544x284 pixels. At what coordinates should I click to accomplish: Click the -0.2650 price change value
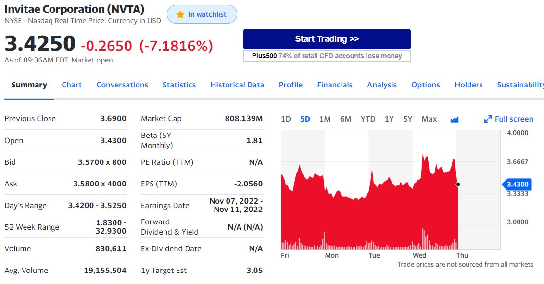106,46
